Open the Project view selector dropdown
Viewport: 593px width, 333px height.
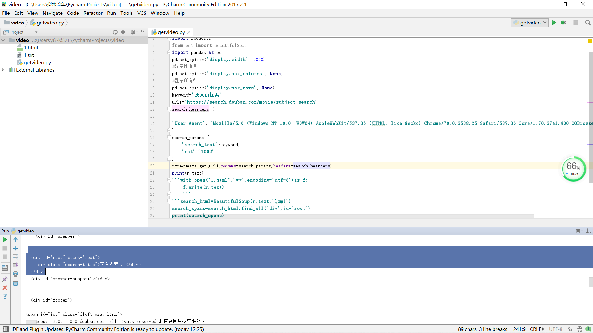coord(36,32)
